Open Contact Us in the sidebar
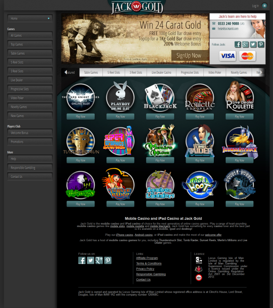273x308 pixels. [30, 177]
